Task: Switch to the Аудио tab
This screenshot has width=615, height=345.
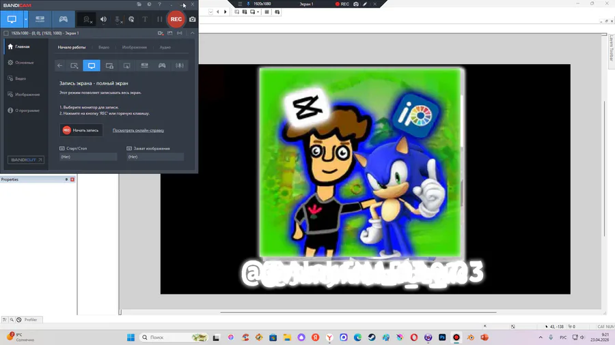Action: pyautogui.click(x=165, y=47)
